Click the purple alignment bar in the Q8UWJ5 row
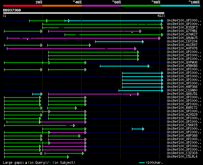 click(84, 38)
